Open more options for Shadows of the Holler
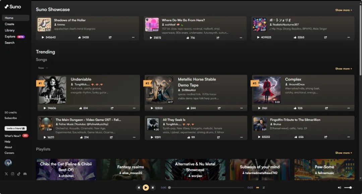Screen dimensions: 362x194 (133, 38)
